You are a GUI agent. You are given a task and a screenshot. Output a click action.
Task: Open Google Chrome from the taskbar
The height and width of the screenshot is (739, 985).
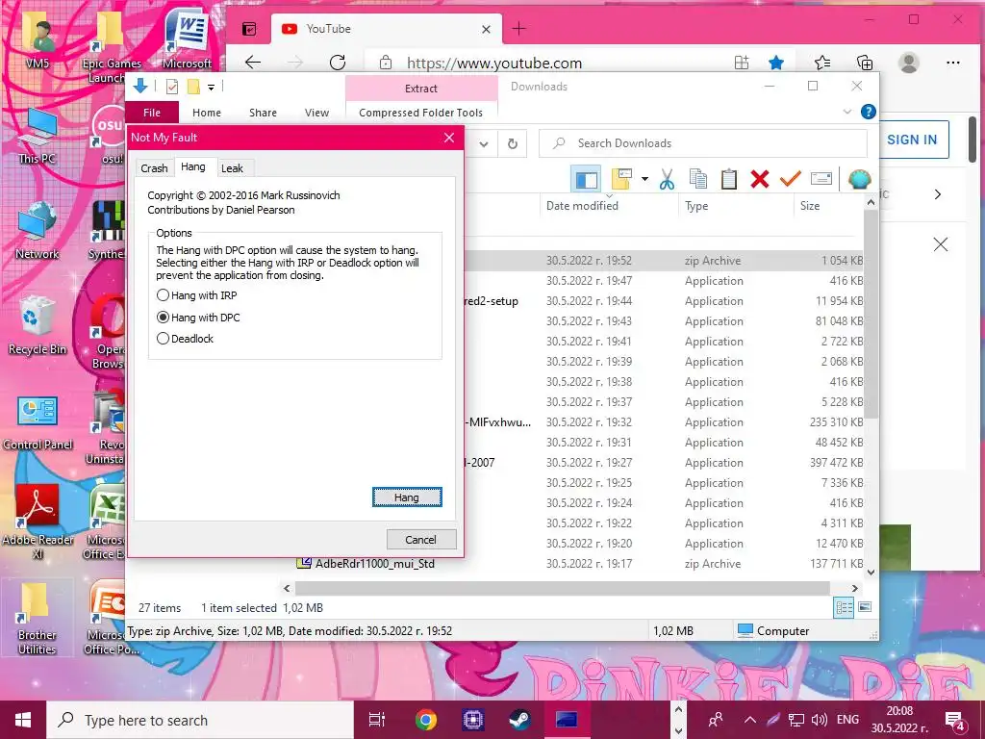click(426, 720)
